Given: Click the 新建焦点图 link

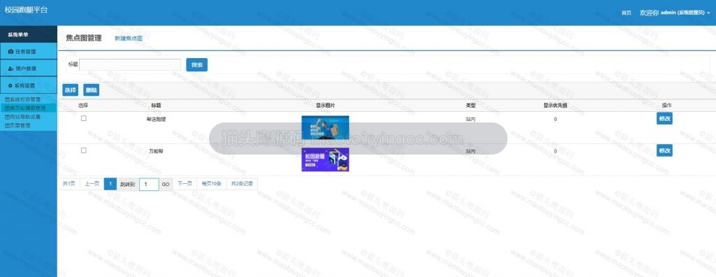Looking at the screenshot, I should coord(129,38).
